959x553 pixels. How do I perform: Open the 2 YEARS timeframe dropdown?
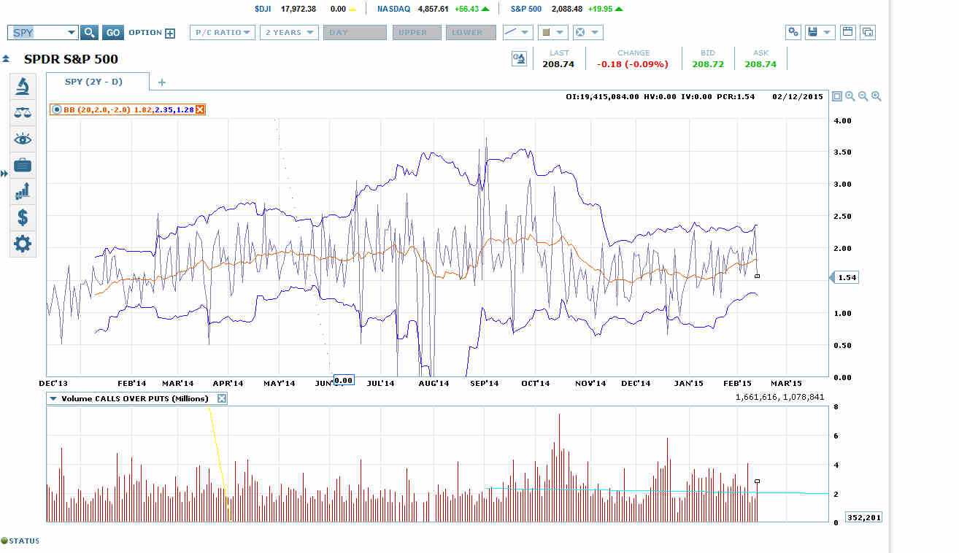click(289, 33)
